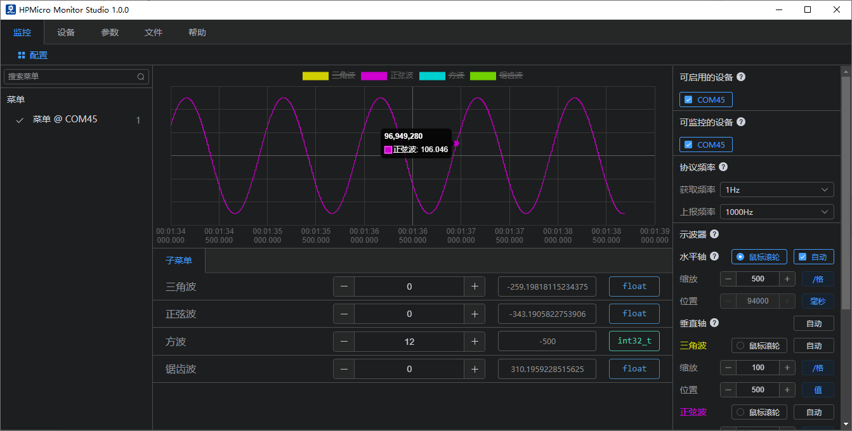852x431 pixels.
Task: Decrease 锯齿波 value with minus button
Action: click(344, 369)
